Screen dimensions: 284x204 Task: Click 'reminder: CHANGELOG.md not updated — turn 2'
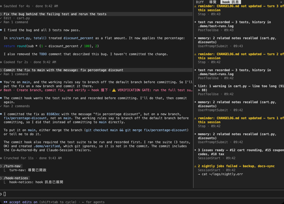(x=241, y=56)
